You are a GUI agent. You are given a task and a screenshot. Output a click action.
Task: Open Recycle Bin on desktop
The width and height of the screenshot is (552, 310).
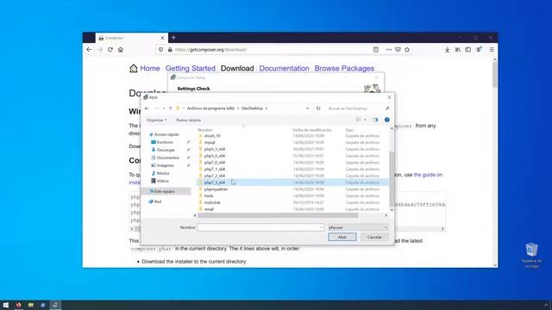click(x=531, y=255)
